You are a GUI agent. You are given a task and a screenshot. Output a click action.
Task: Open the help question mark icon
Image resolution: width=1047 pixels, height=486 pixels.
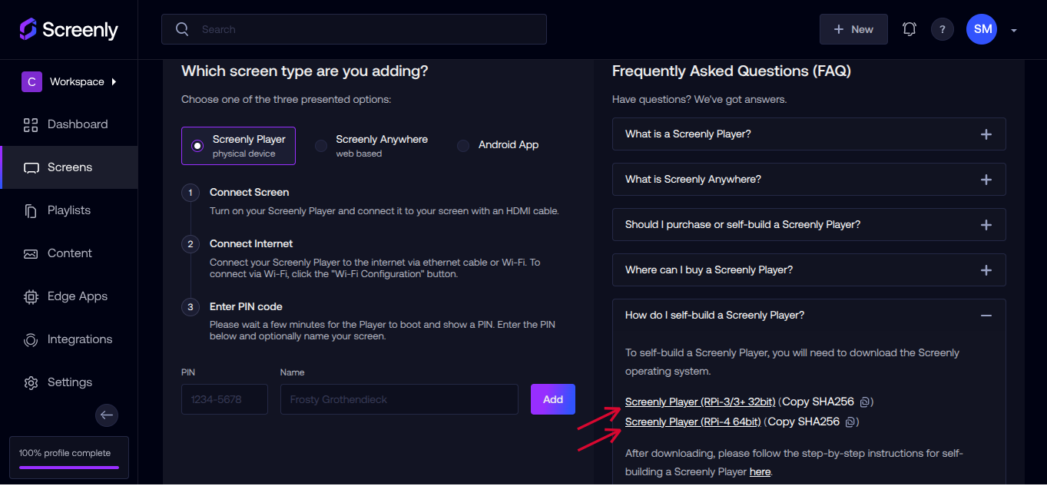click(x=943, y=29)
